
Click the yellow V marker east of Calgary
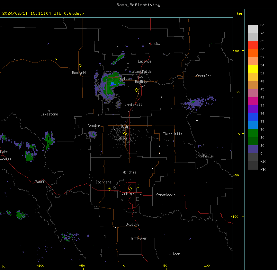[x=138, y=187]
